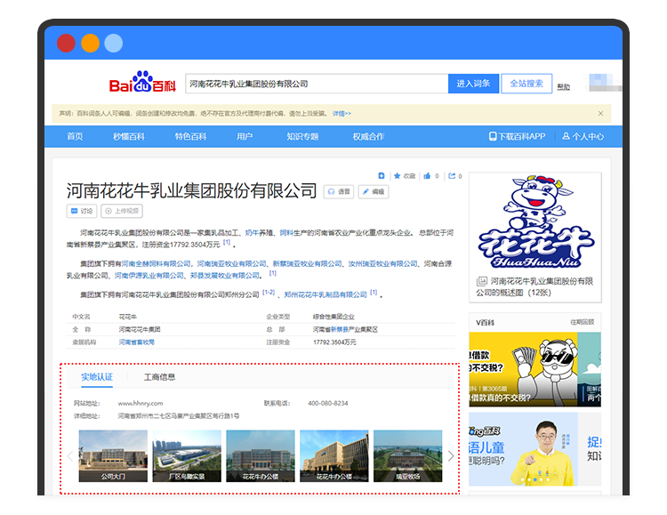Open the 权威合作 menu item
This screenshot has height=515, width=667.
pyautogui.click(x=368, y=137)
